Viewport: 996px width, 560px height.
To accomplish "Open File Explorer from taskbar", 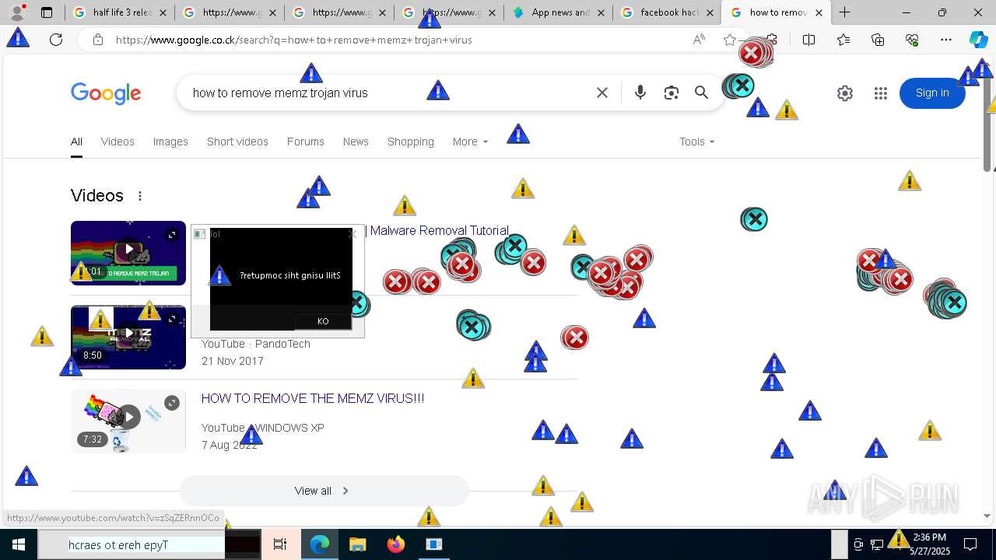I will (x=357, y=544).
